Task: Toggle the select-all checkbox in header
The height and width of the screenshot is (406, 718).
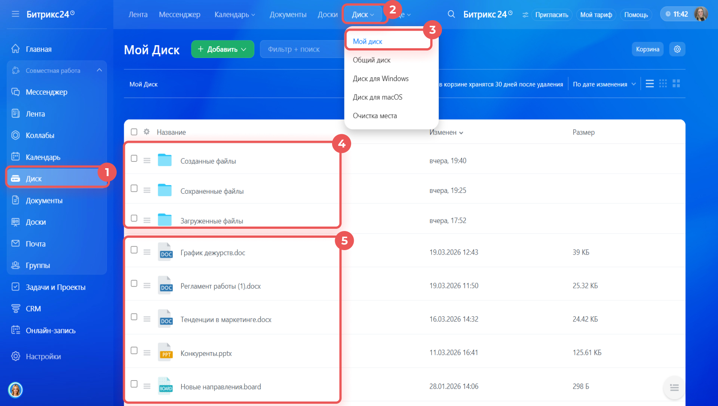Action: [134, 132]
